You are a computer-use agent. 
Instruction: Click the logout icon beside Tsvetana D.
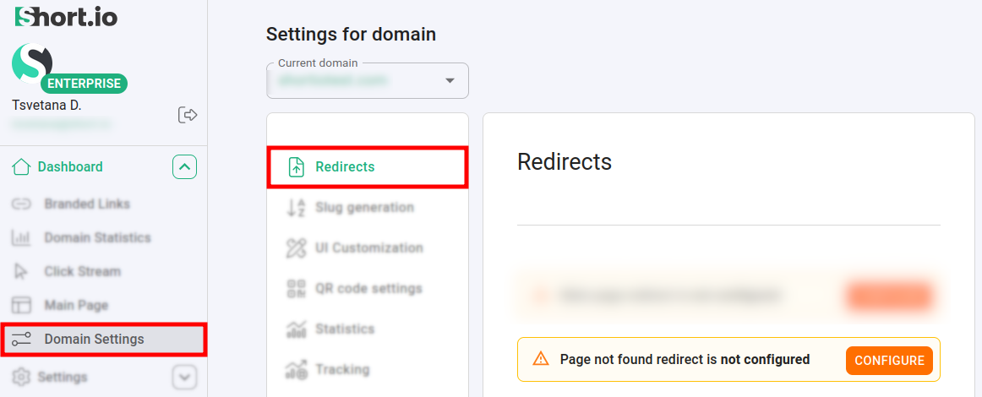coord(188,115)
